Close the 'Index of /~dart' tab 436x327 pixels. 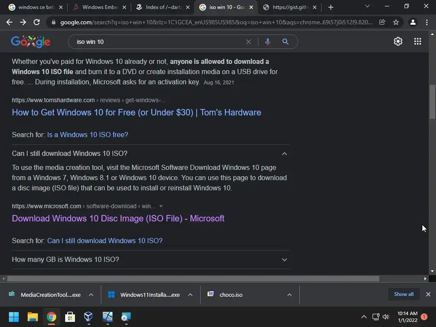pyautogui.click(x=188, y=7)
